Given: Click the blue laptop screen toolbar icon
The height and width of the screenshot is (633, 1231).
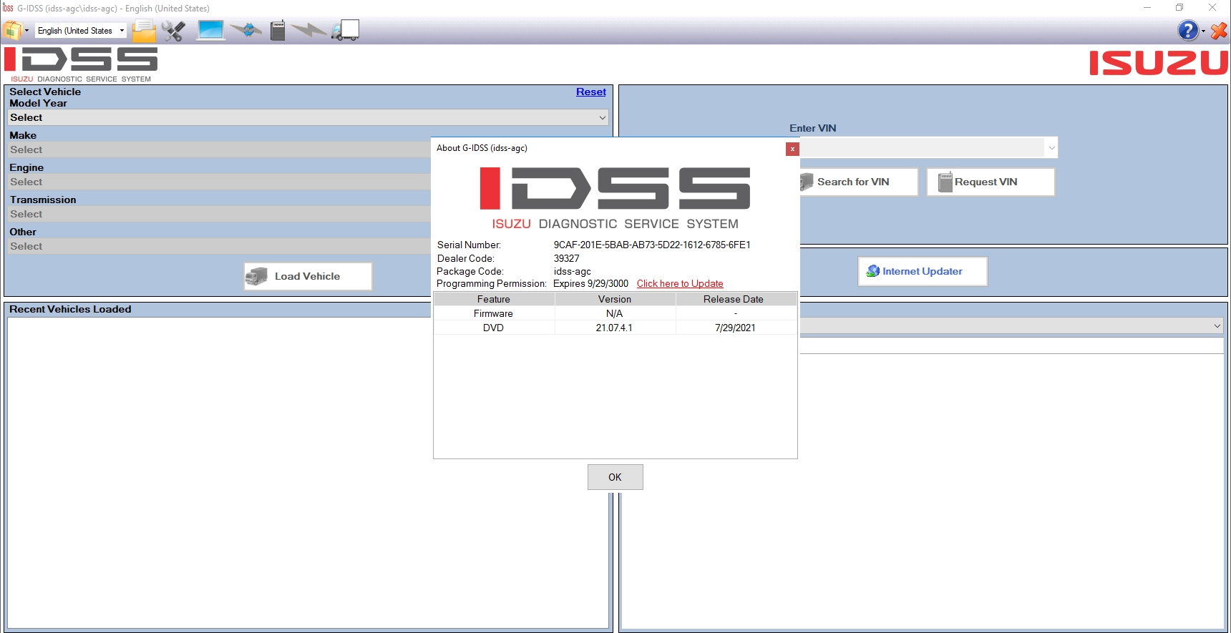Looking at the screenshot, I should [x=210, y=30].
